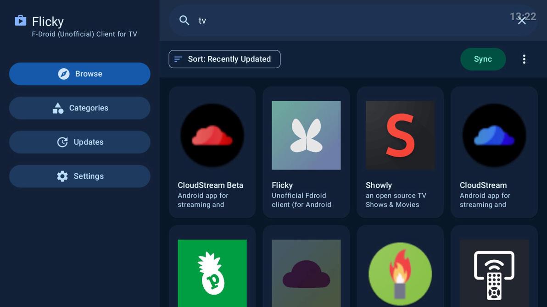Click the TV remote control app icon
Screen dimensions: 547x307
[494, 274]
